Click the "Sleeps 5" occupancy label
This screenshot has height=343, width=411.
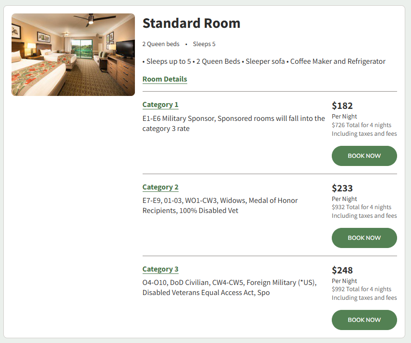[x=204, y=44]
